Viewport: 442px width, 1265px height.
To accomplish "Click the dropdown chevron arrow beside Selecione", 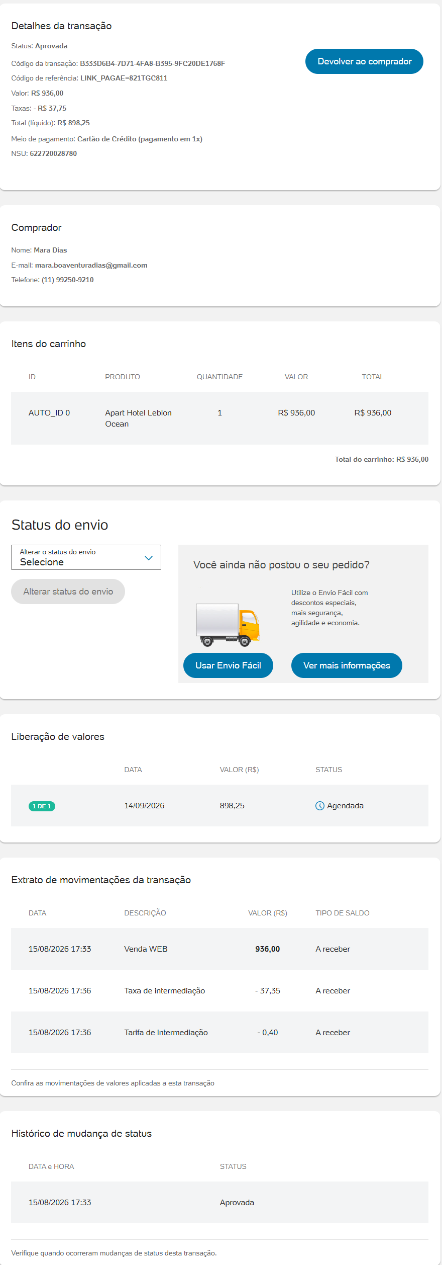I will (x=148, y=558).
